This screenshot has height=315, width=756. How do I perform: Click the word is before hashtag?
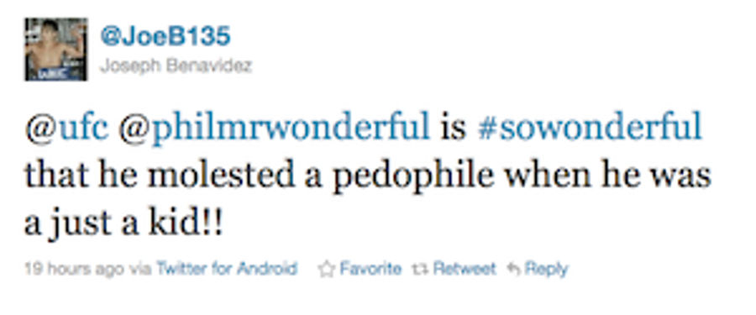point(454,129)
